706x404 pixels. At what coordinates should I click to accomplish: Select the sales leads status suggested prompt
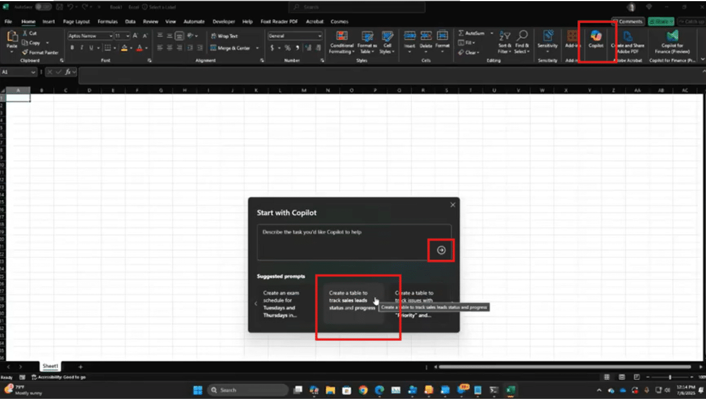(353, 301)
